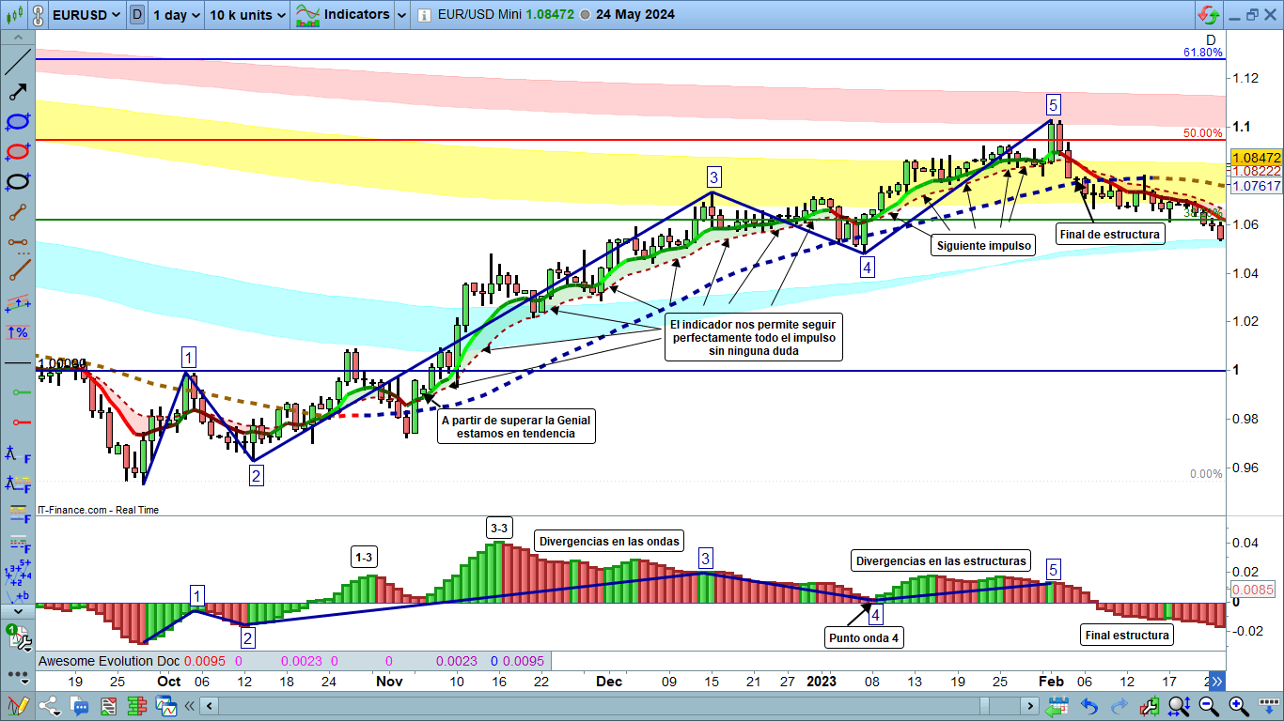The height and width of the screenshot is (721, 1284).
Task: Select the trend line drawing tool
Action: point(17,62)
